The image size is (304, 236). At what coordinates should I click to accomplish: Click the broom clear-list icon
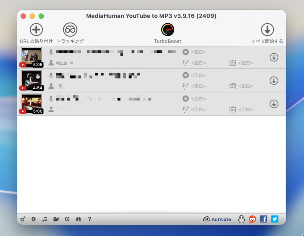coord(22,219)
